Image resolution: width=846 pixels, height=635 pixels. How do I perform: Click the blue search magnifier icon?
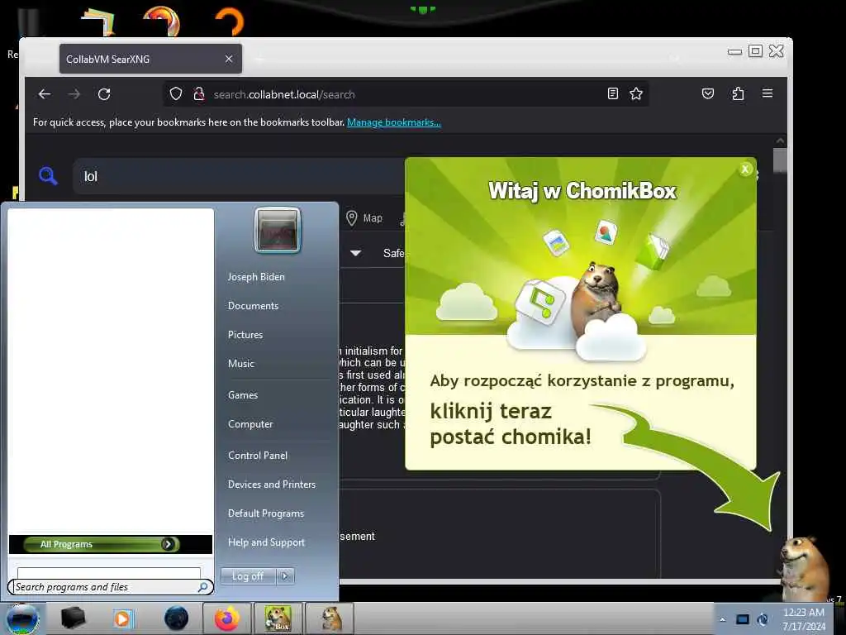[x=48, y=175]
